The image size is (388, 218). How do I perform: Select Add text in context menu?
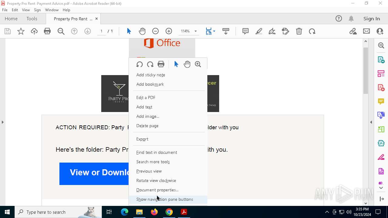coord(168,107)
